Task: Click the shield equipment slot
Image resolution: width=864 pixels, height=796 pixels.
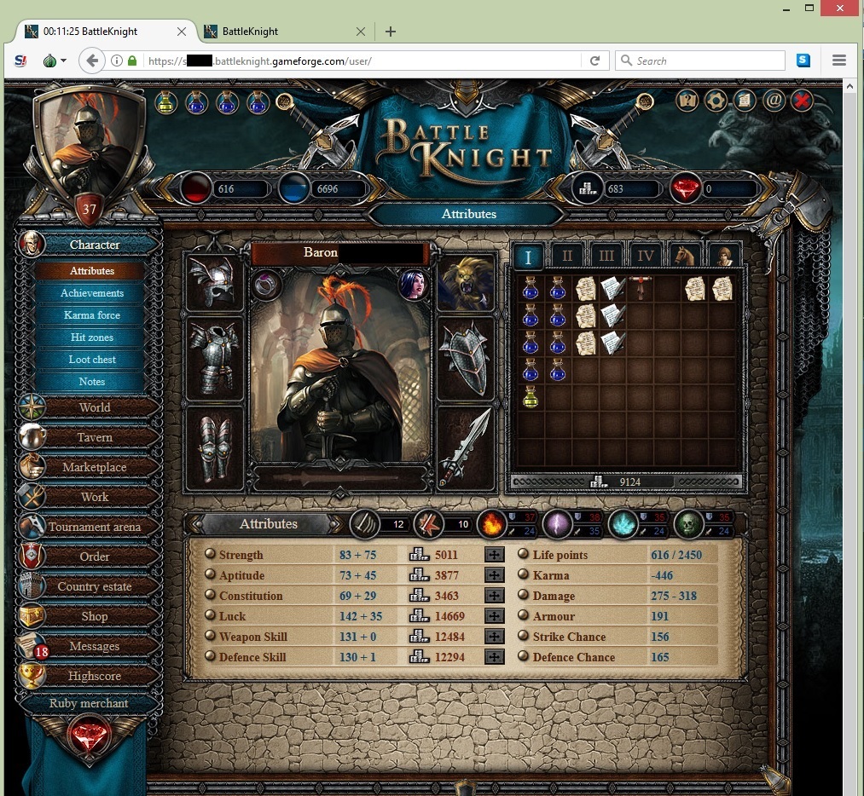Action: tap(467, 358)
